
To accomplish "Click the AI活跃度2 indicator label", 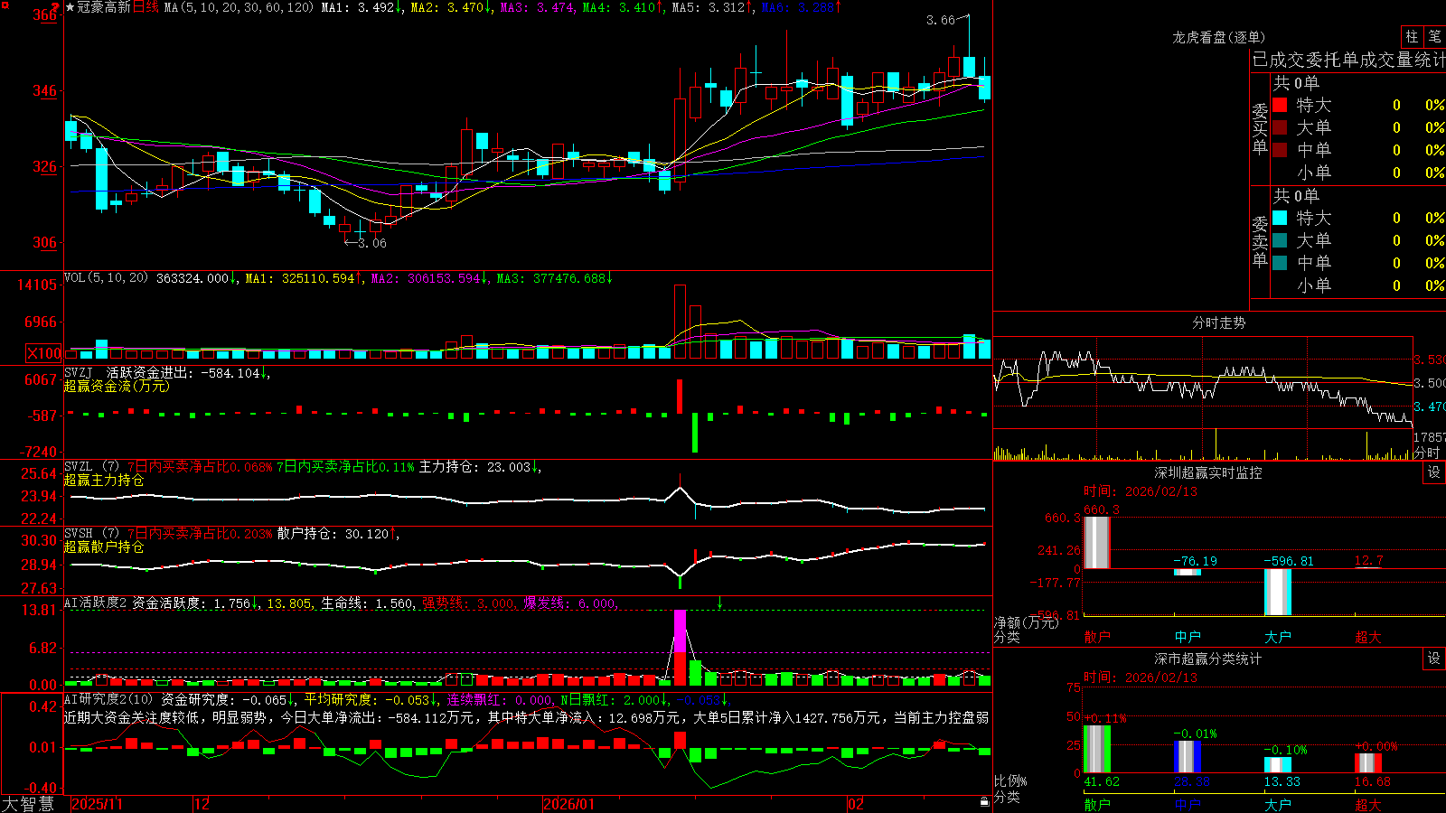I will [96, 603].
